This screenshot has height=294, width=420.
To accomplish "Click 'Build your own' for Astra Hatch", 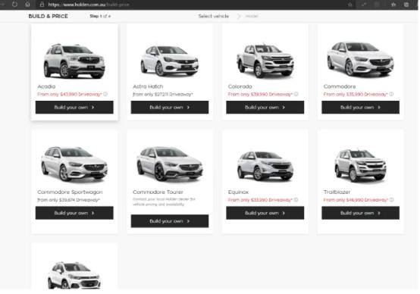I will 170,108.
